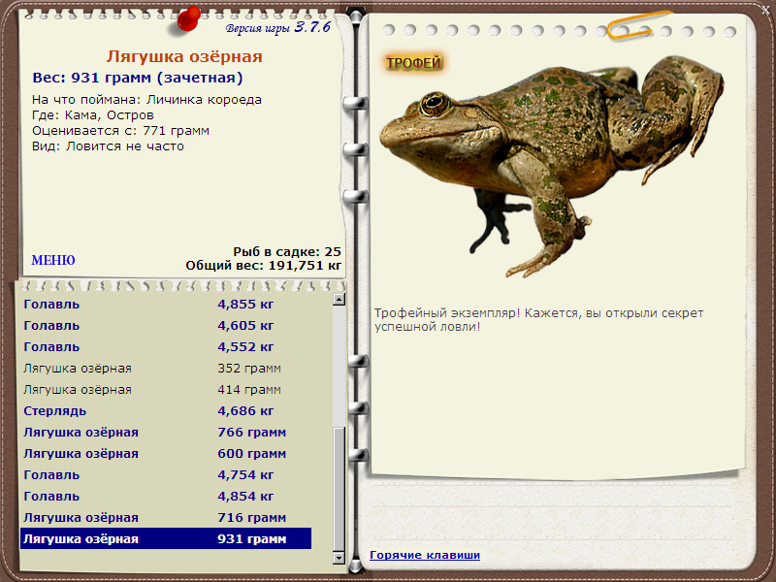Select the Голавль 4,855 кг entry

coord(166,305)
